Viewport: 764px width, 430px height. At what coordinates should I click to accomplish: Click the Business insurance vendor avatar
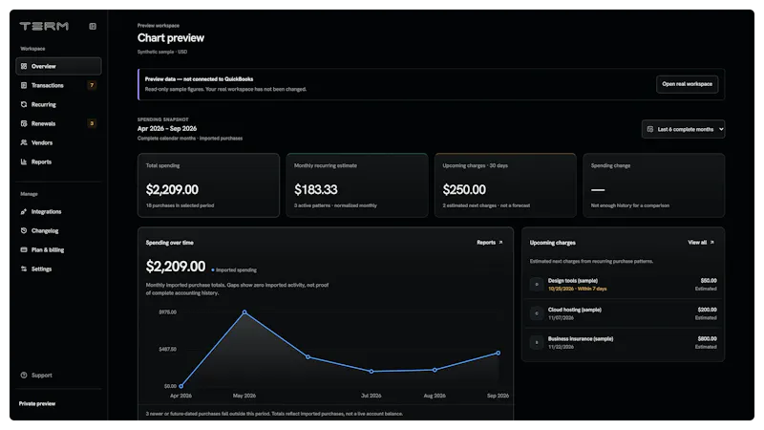pyautogui.click(x=537, y=342)
